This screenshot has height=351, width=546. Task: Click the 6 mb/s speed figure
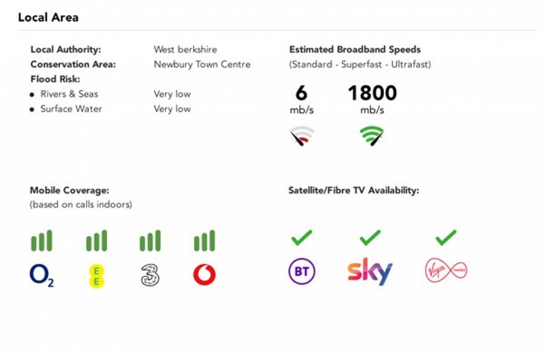(x=301, y=94)
